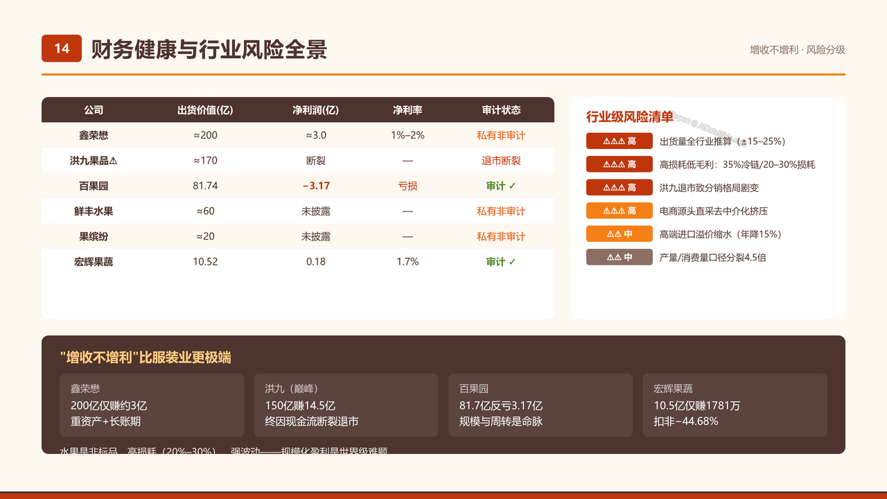Click the 出货价值(亿) column header

coord(205,110)
